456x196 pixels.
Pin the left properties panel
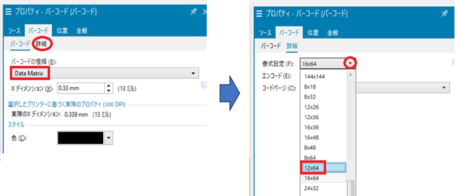[x=194, y=12]
